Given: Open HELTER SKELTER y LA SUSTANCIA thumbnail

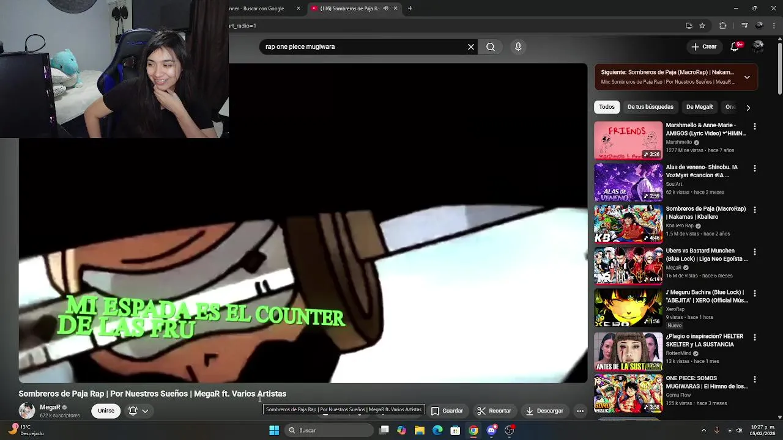Looking at the screenshot, I should click(628, 351).
